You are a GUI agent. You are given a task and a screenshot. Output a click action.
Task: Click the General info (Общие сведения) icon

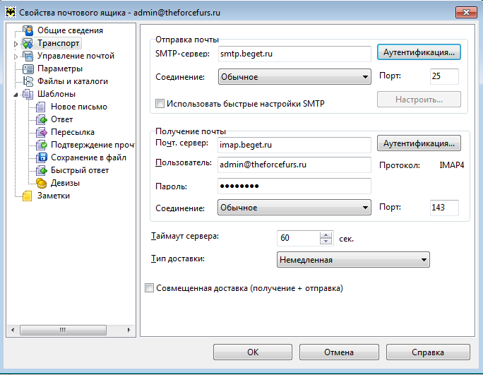[28, 30]
